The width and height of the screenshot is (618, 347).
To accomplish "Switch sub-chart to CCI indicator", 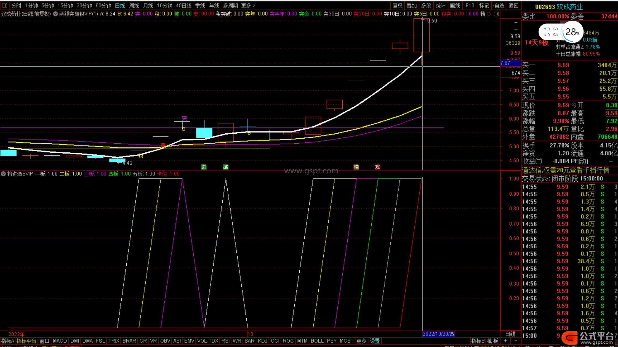I will click(275, 341).
